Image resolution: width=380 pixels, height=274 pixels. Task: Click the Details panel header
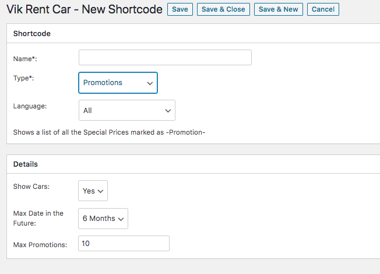(26, 164)
